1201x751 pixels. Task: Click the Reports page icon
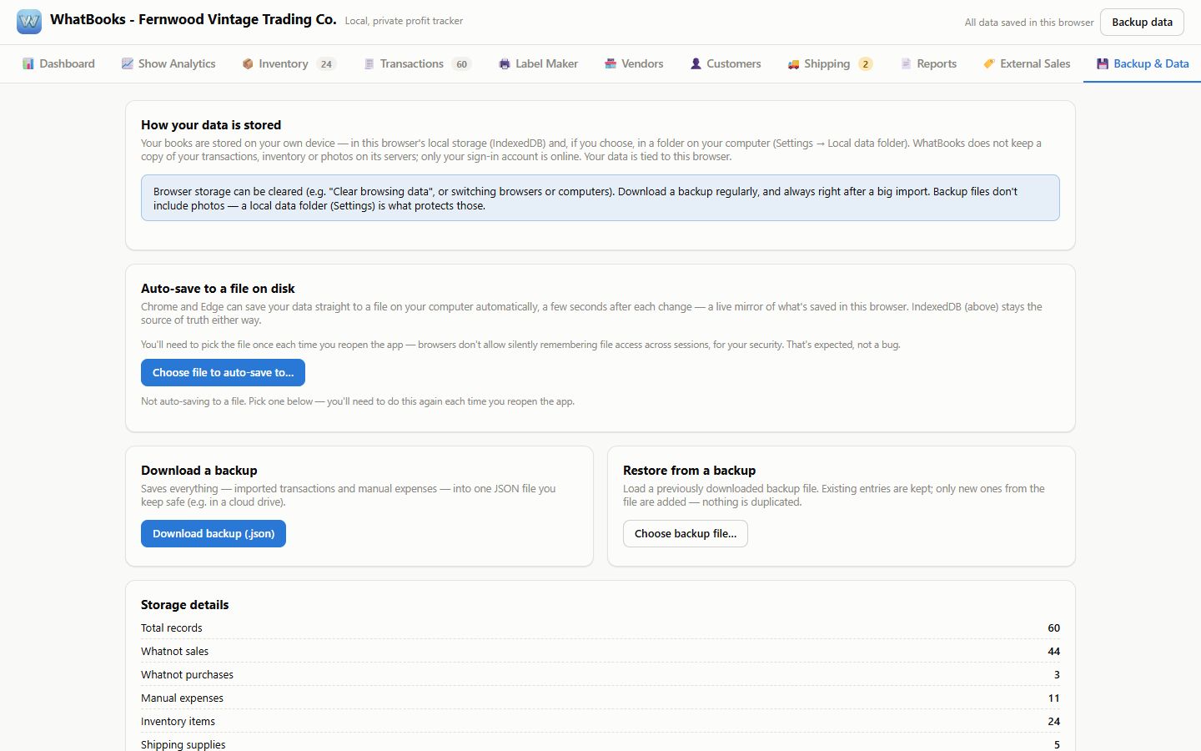click(x=906, y=63)
